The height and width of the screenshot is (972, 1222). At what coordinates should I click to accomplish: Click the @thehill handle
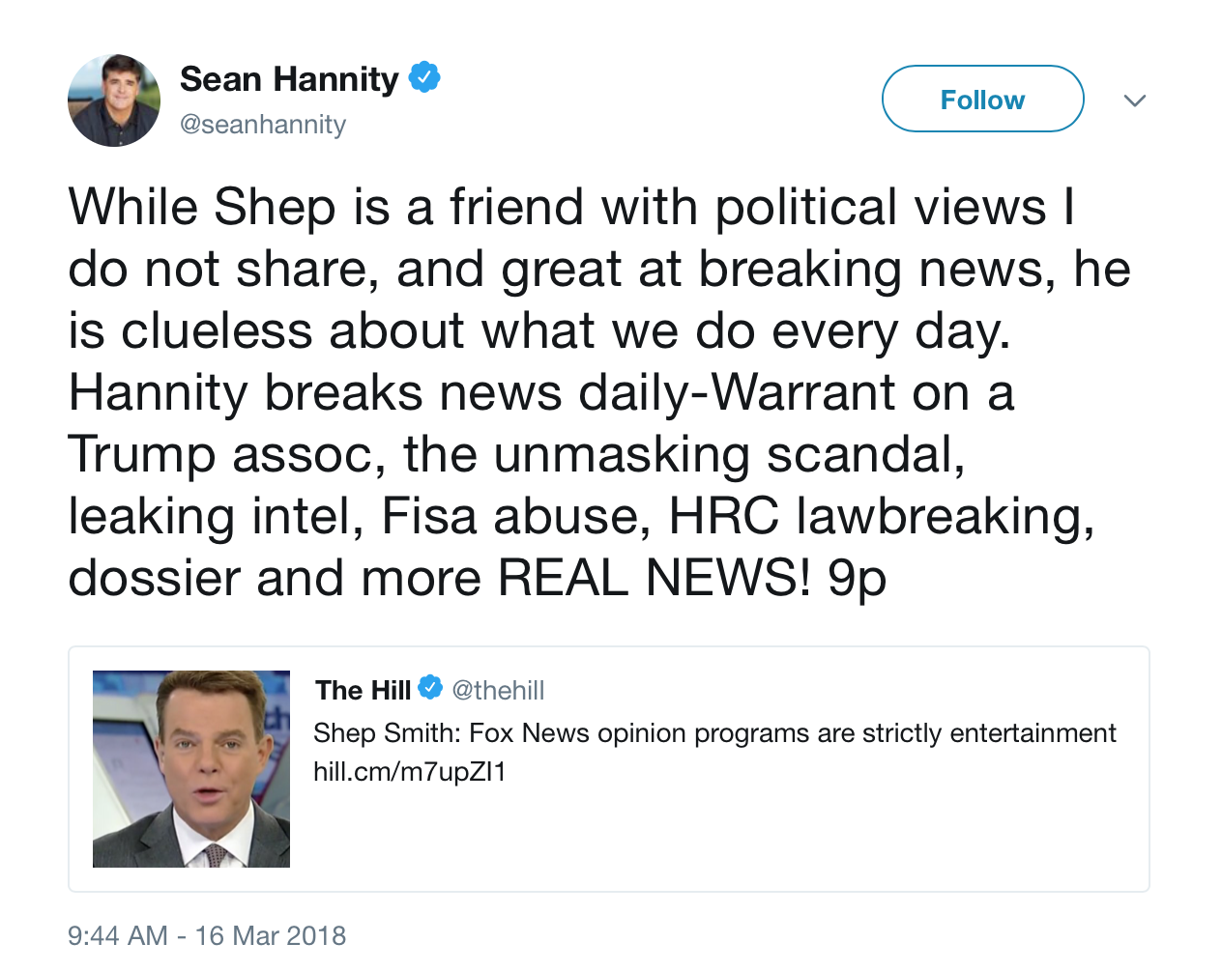498,690
